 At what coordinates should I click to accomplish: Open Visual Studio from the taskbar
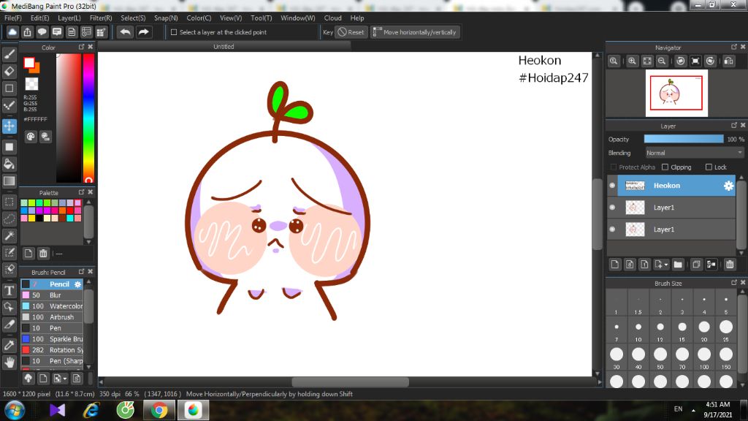57,410
